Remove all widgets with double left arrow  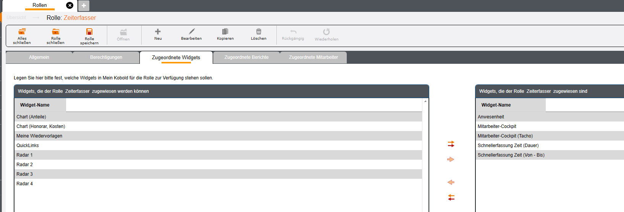point(451,197)
